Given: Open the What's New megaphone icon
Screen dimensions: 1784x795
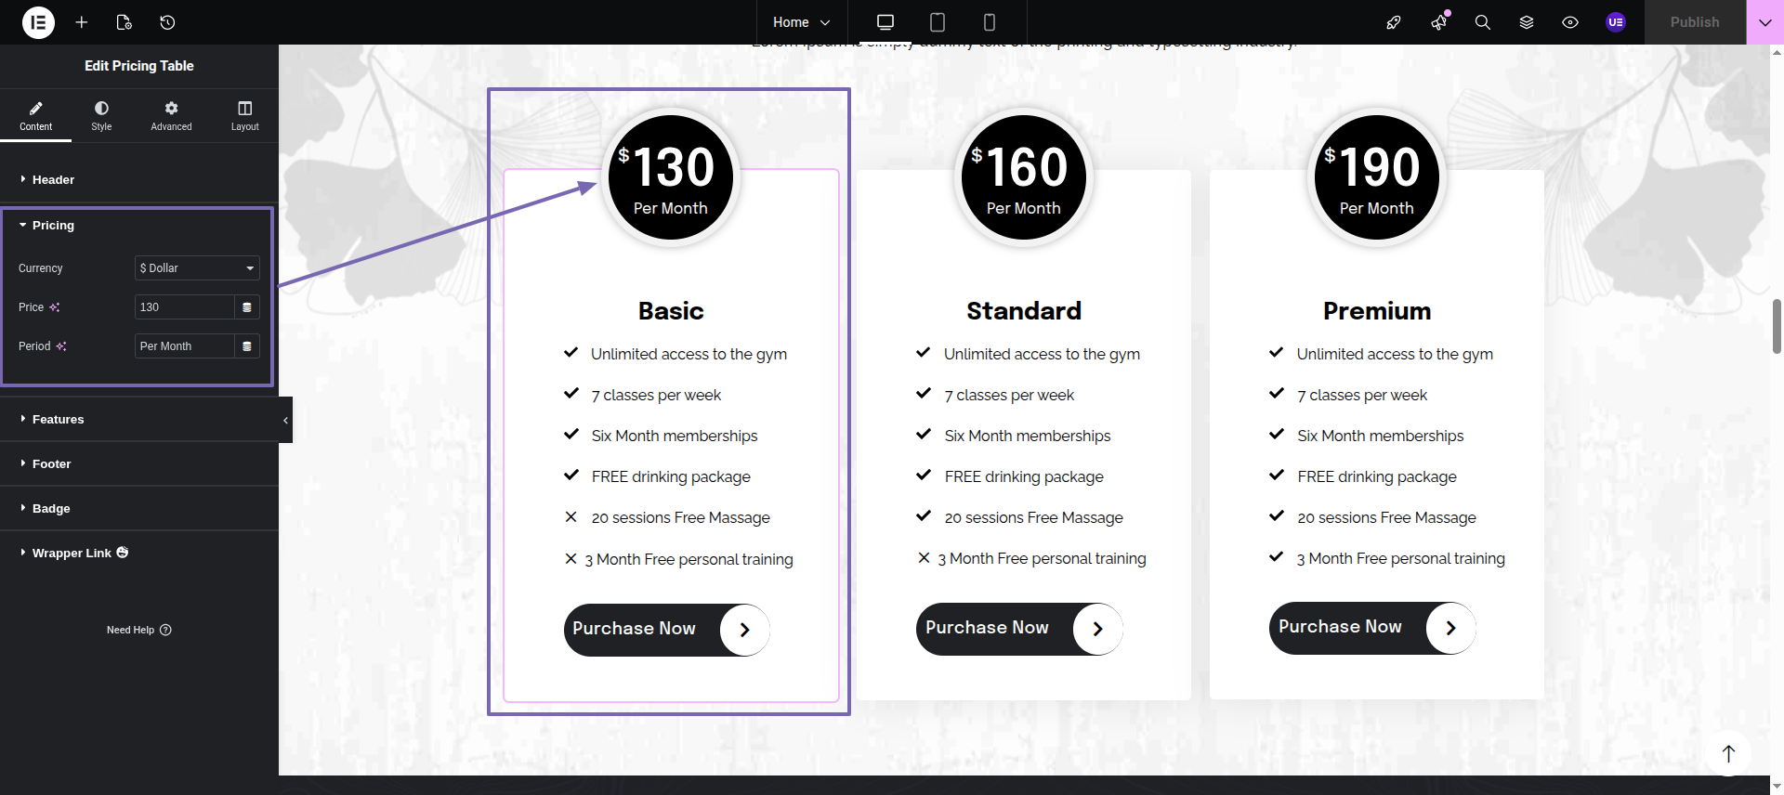Looking at the screenshot, I should 1438,22.
